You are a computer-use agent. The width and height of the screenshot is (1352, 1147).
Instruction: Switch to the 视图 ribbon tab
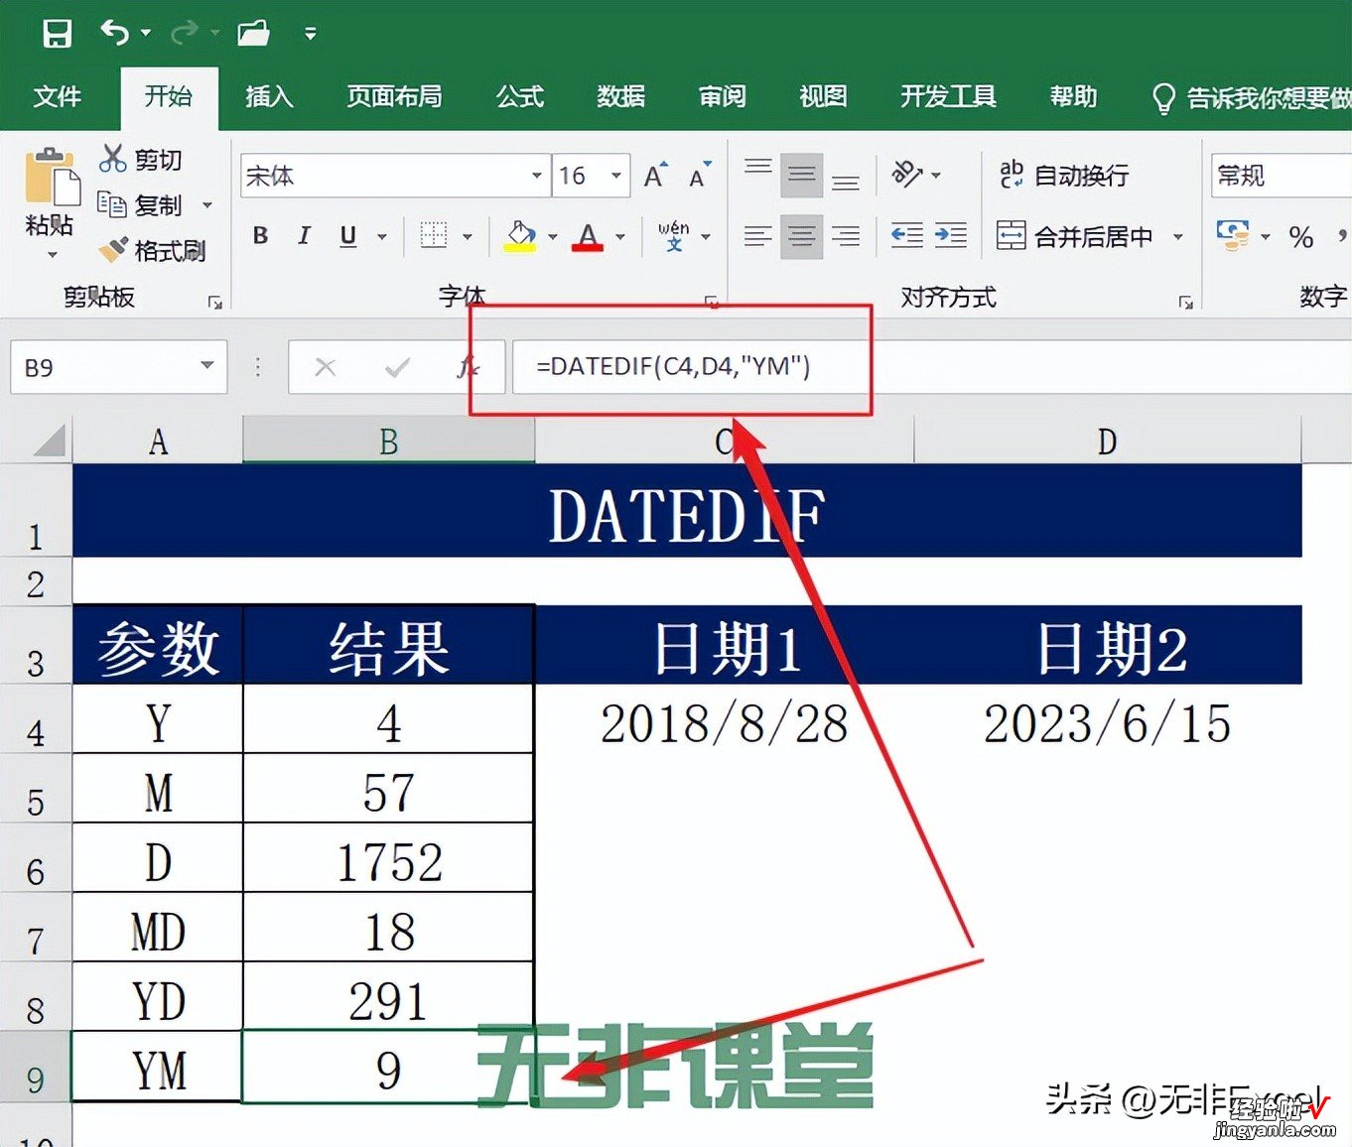[823, 97]
